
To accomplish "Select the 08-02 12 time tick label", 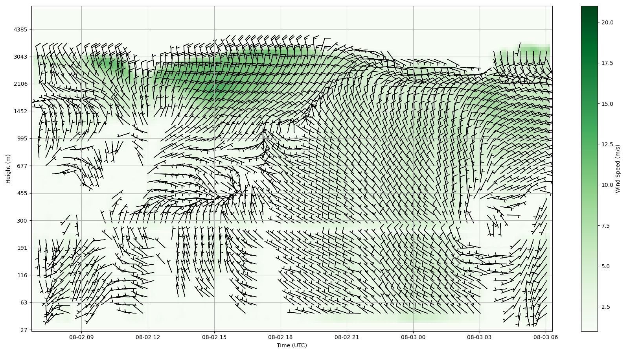I will [x=148, y=337].
